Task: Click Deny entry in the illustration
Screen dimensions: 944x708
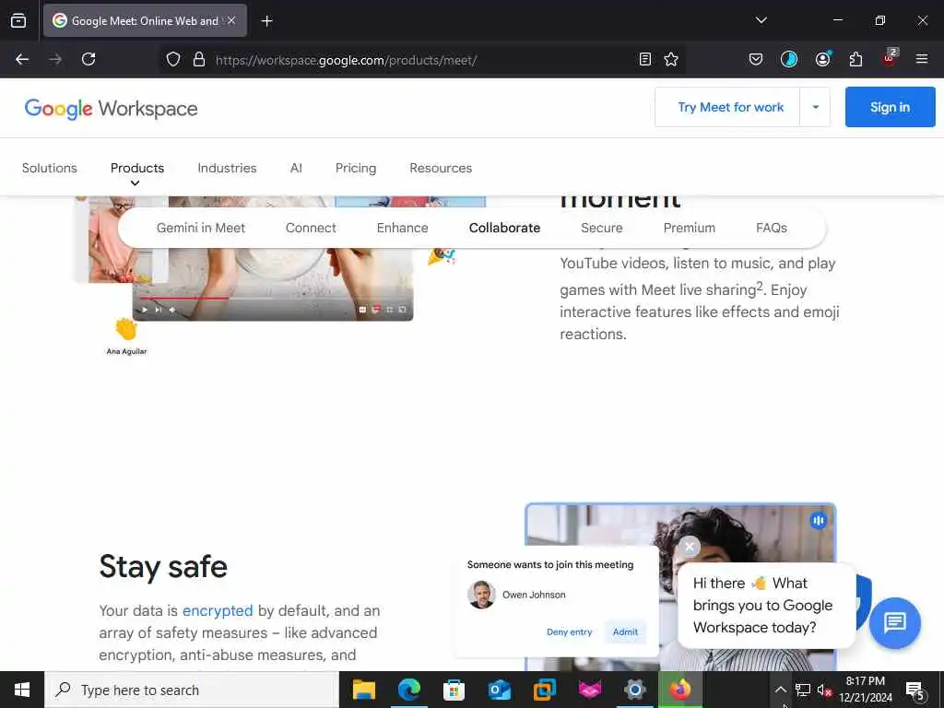Action: [x=569, y=632]
